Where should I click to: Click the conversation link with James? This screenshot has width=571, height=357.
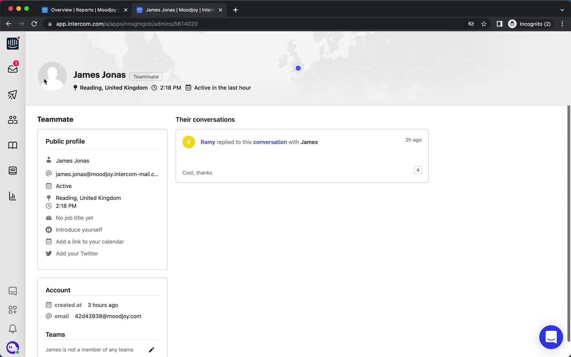point(270,142)
